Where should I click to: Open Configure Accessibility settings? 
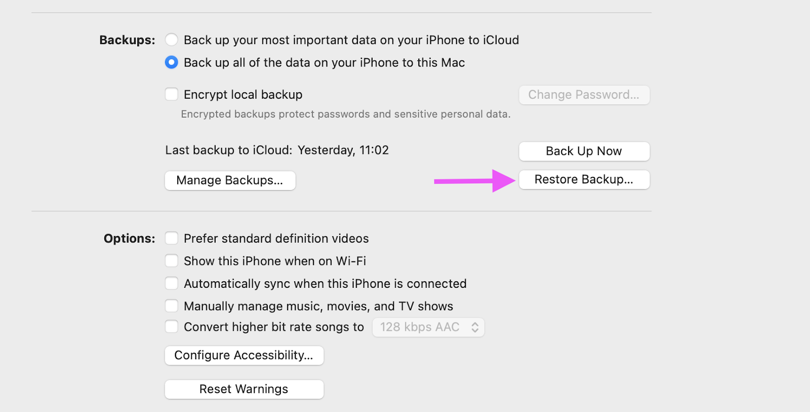244,355
